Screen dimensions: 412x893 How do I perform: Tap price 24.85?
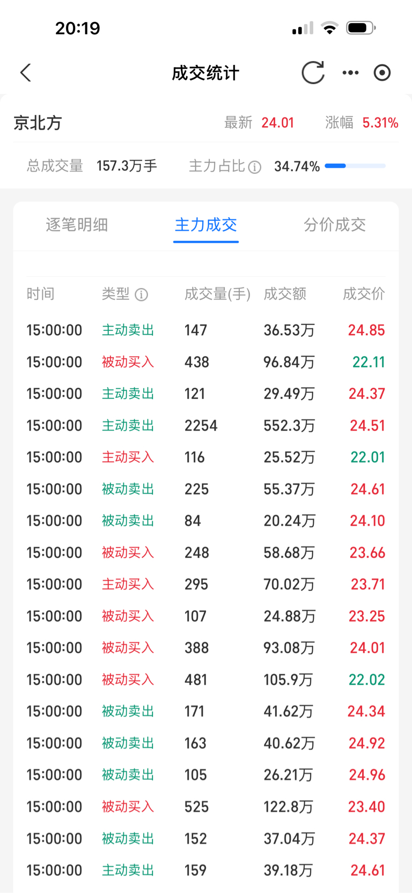point(366,330)
